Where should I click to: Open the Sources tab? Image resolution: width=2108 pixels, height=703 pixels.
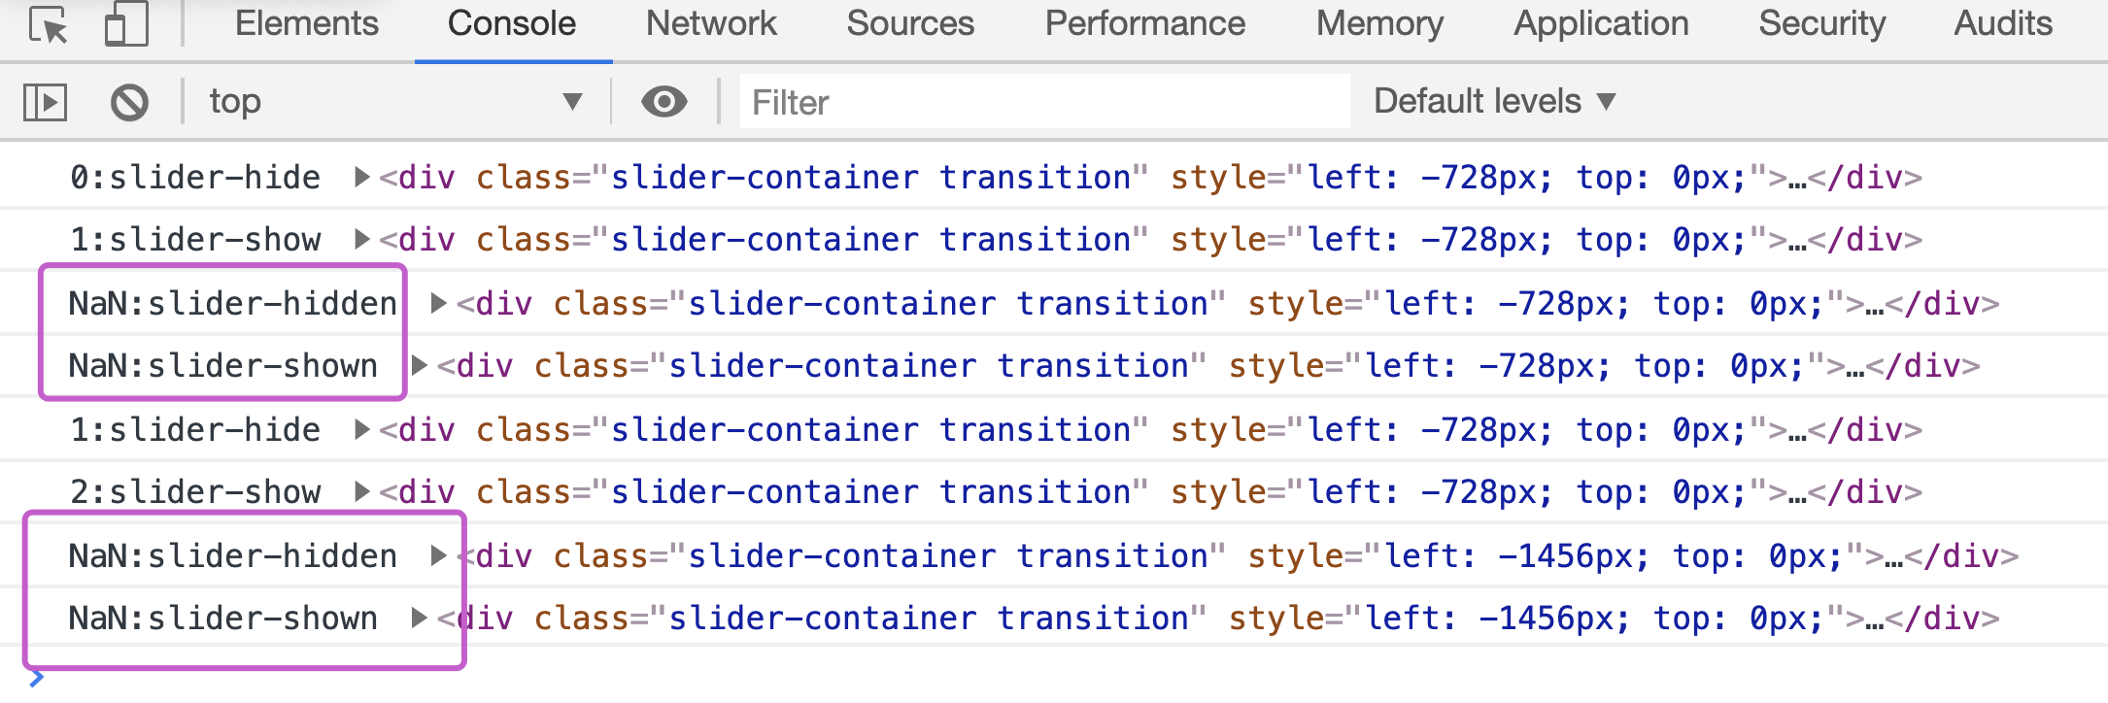[x=910, y=23]
